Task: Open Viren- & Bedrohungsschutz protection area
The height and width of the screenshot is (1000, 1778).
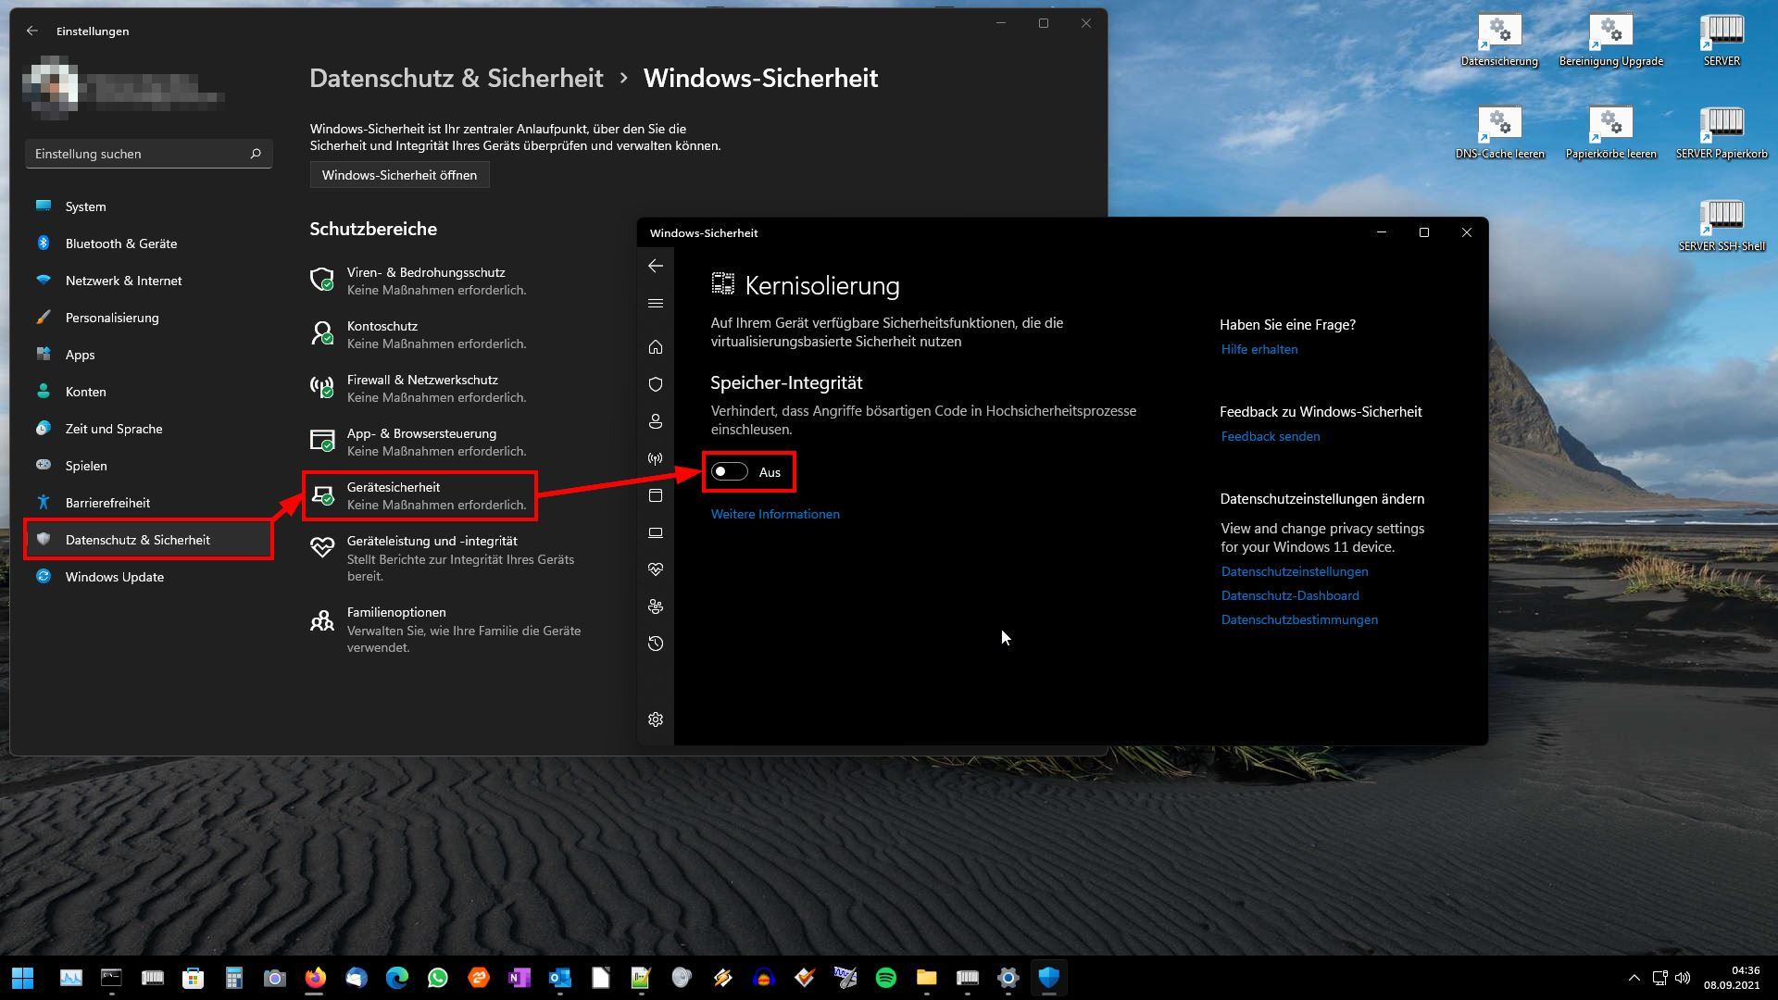Action: (x=419, y=281)
